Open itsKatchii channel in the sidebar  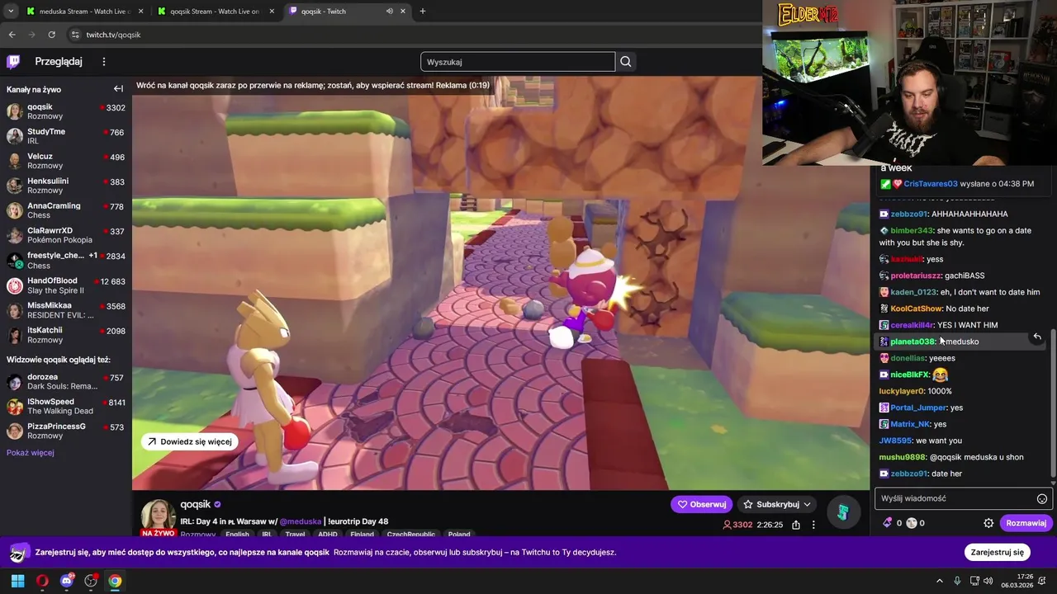[66, 335]
